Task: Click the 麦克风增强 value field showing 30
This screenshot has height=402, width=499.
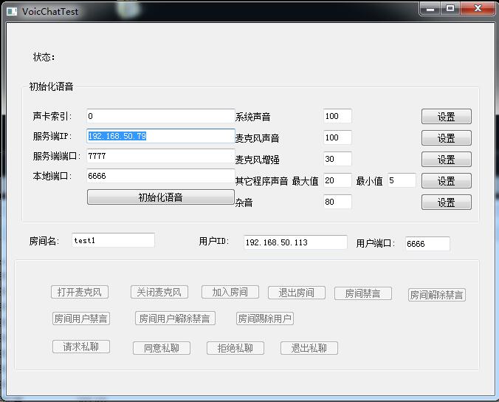Action: 337,159
